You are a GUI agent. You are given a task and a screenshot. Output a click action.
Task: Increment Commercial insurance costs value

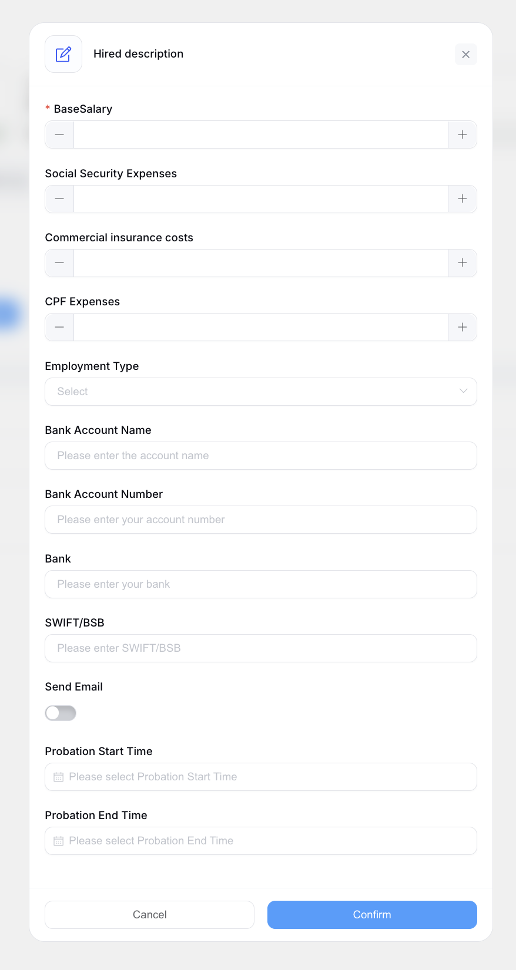click(x=463, y=263)
